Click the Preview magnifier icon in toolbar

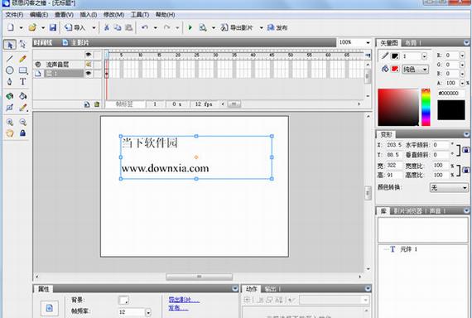point(203,27)
